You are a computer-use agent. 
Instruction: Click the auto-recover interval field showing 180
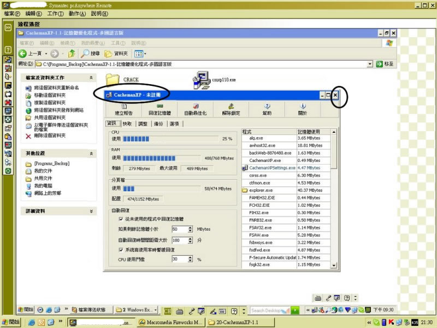[180, 240]
